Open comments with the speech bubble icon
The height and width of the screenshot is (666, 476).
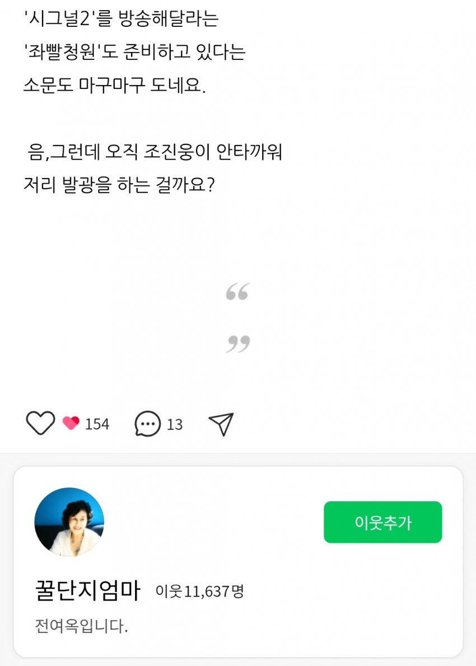(x=148, y=424)
